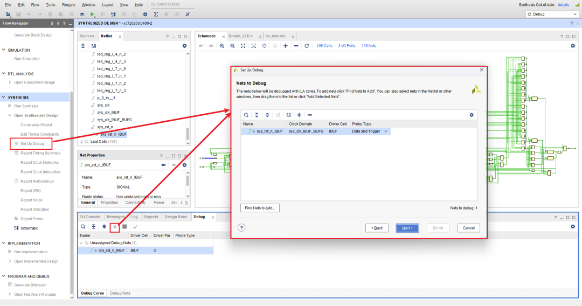582x306 pixels.
Task: Open Settings gear in main toolbar
Action: point(145,15)
